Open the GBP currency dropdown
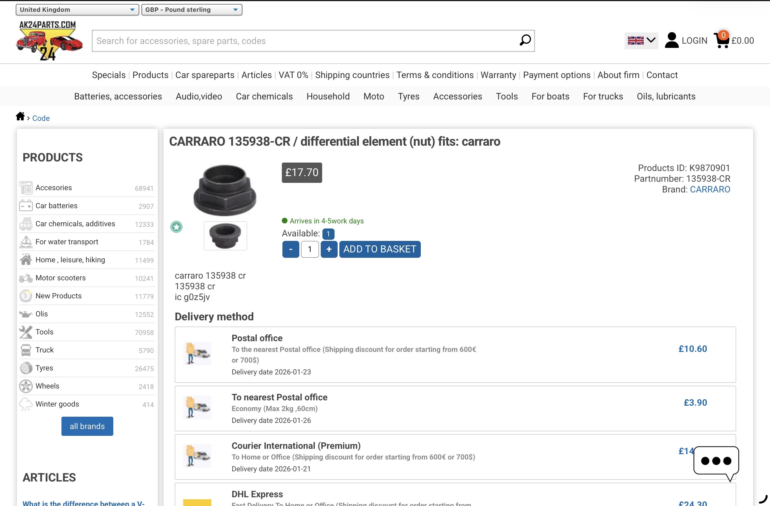The width and height of the screenshot is (770, 506). click(192, 10)
